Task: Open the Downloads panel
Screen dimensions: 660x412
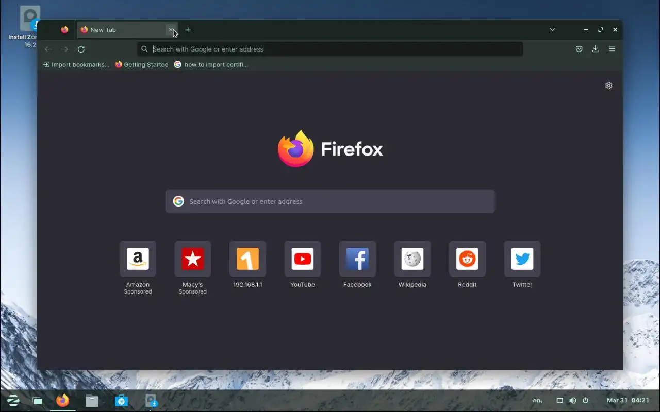Action: click(596, 49)
